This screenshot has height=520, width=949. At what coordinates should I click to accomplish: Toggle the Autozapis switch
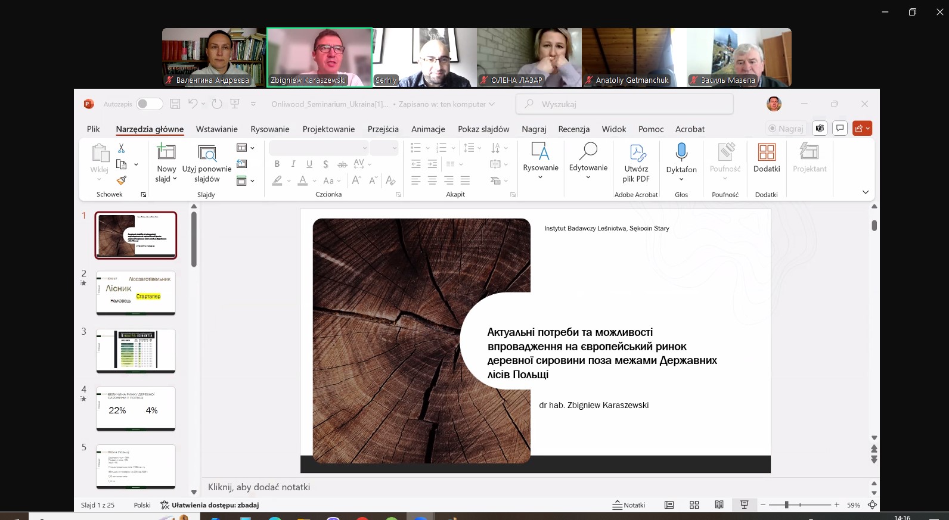pos(149,104)
